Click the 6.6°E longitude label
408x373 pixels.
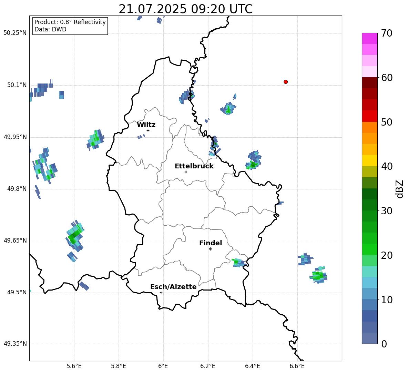point(297,366)
